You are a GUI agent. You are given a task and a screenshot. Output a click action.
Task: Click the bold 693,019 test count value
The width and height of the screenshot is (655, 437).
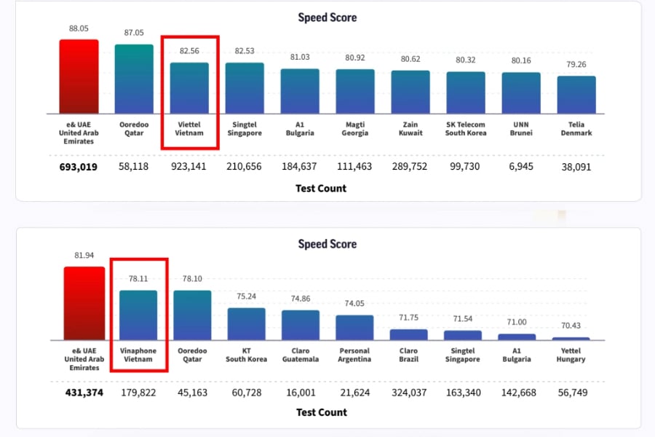[x=78, y=167]
